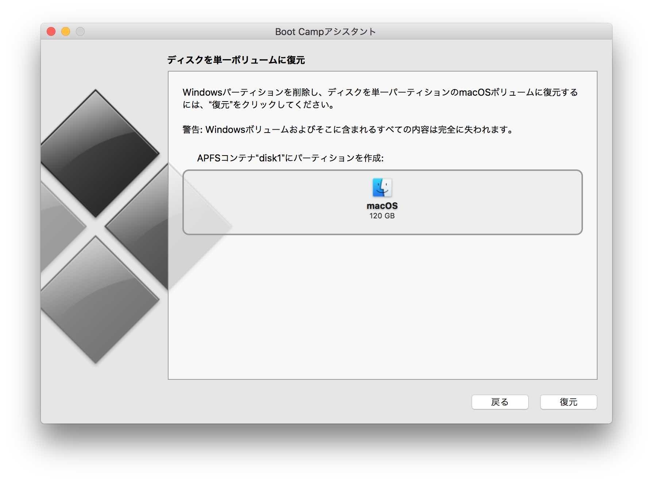Minimize the Boot Camp Assistant window

(66, 32)
